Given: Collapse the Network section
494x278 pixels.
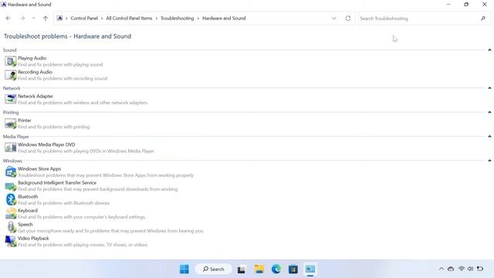Looking at the screenshot, I should click(489, 88).
